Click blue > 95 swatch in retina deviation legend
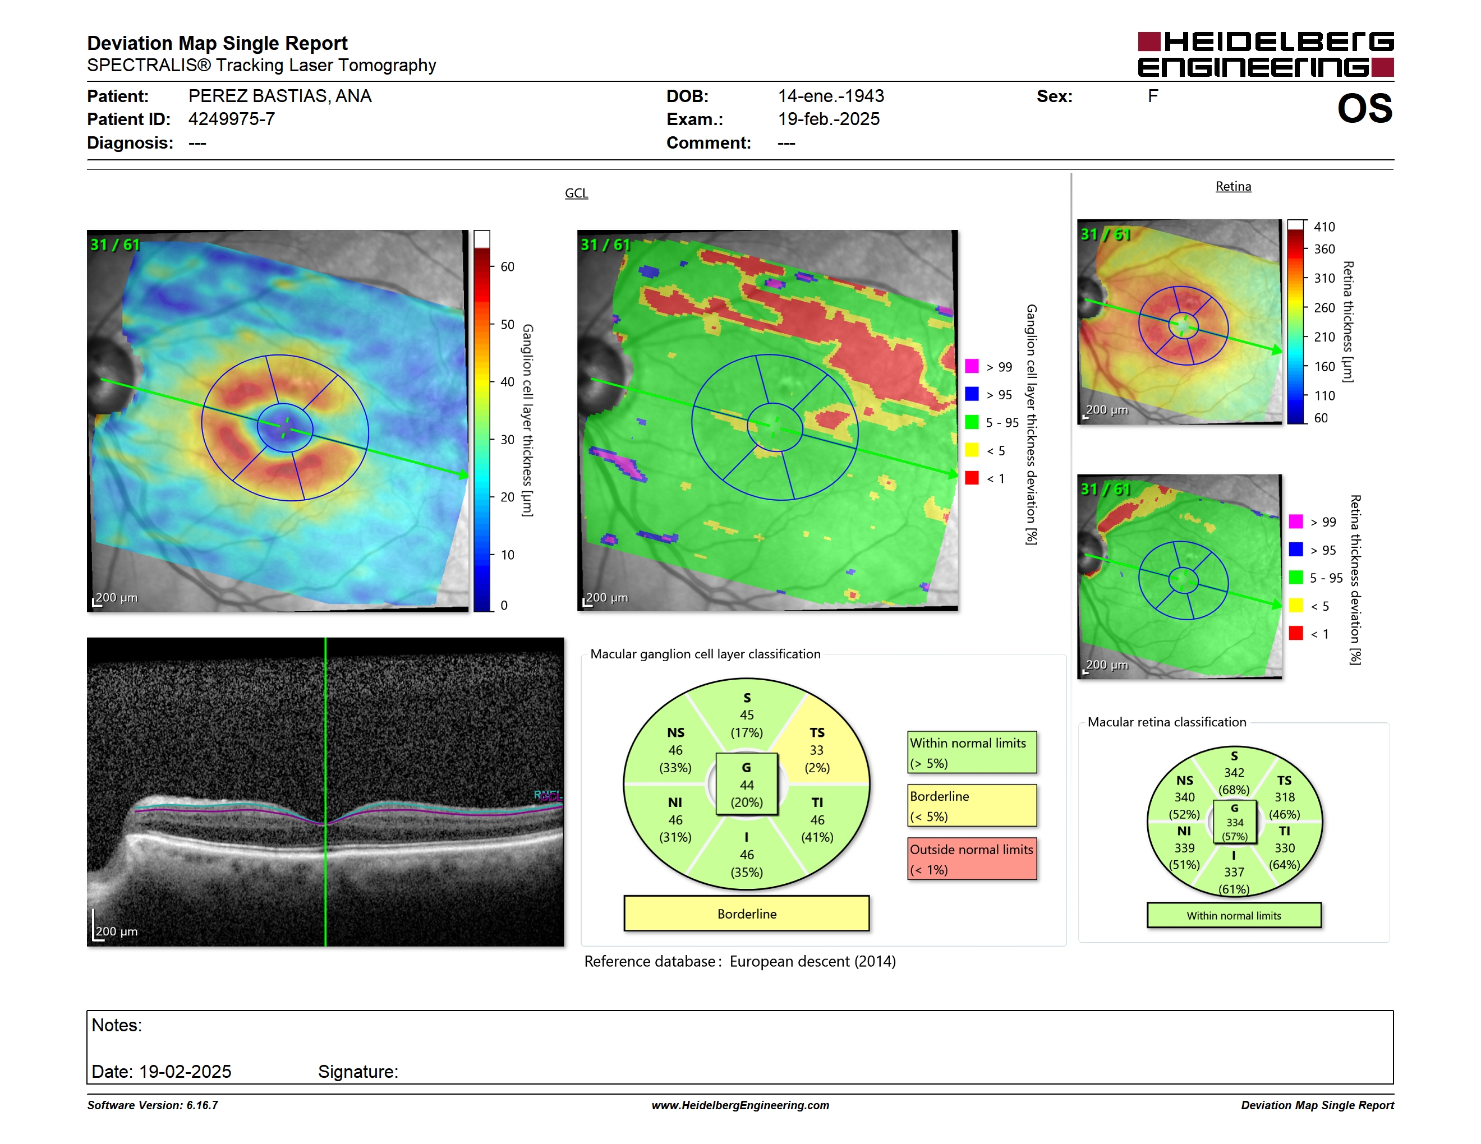Viewport: 1481px width, 1144px height. point(1296,549)
